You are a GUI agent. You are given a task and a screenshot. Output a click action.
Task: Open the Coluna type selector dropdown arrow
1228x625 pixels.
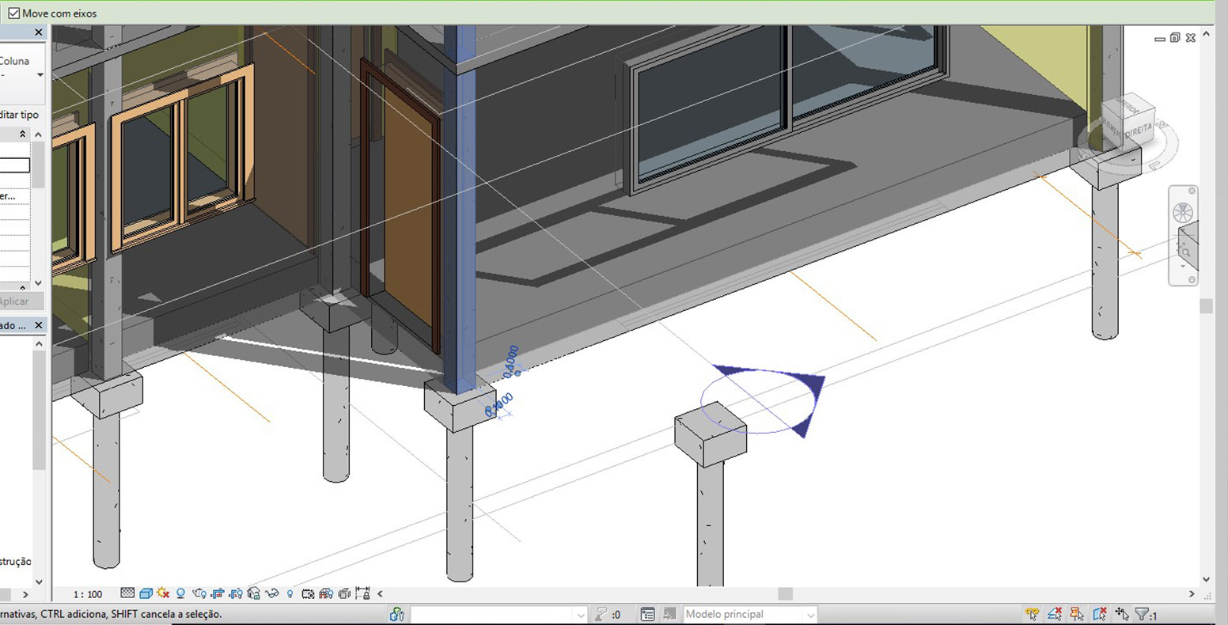click(x=40, y=75)
